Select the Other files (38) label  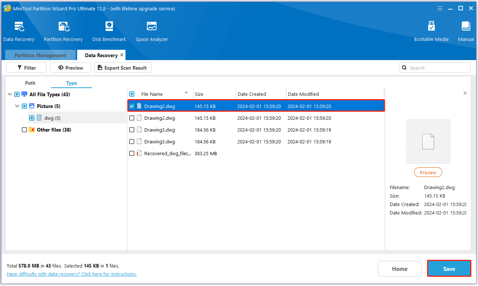coord(54,130)
